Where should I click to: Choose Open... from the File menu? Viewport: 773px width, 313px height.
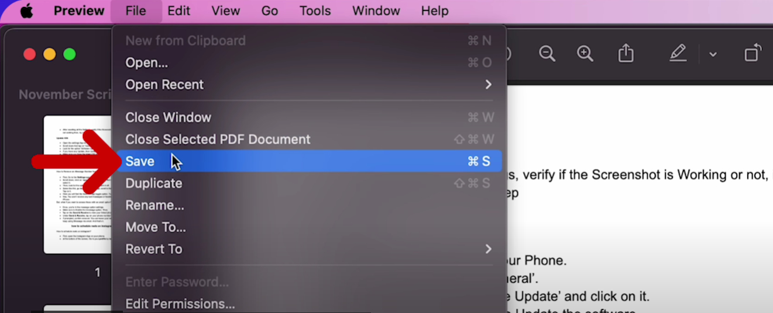click(308, 62)
